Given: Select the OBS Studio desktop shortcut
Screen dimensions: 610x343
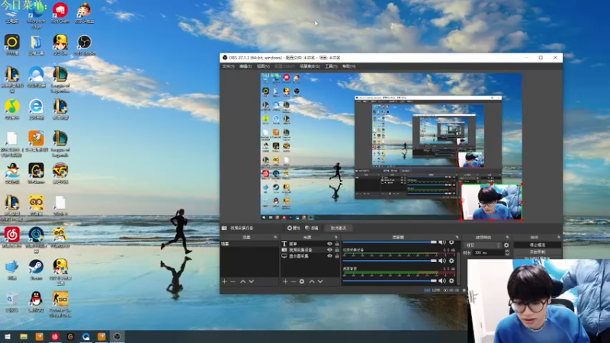Looking at the screenshot, I should click(x=85, y=45).
